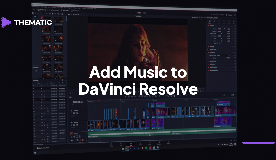Enable the Stabilization toggle in the Inspector

[x=209, y=64]
